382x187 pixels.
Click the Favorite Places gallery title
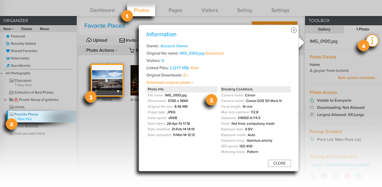pyautogui.click(x=105, y=26)
